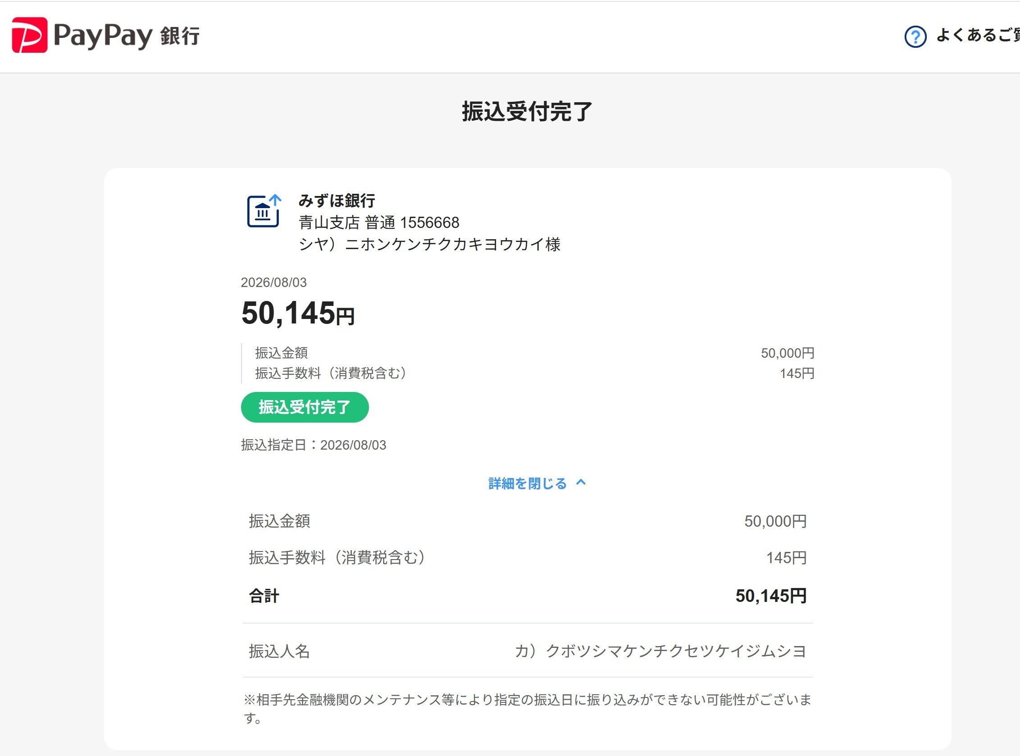Click recipient name シヤ）ニホンケンチクカキヨウカイ様
The height and width of the screenshot is (756, 1020).
point(430,244)
